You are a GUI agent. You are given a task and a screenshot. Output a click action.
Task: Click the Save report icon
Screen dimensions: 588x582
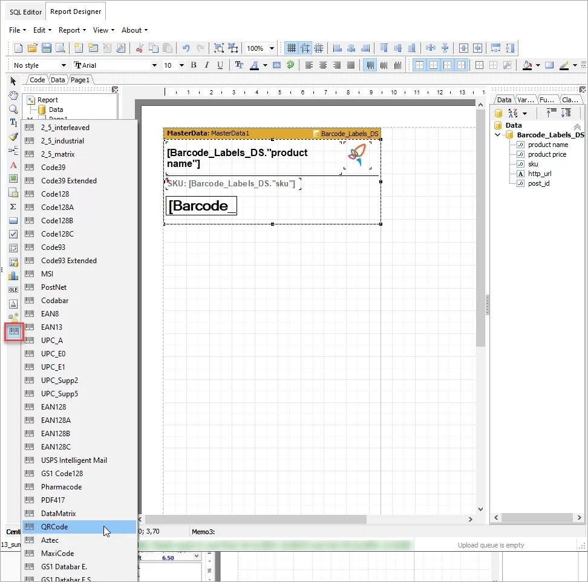click(x=46, y=48)
